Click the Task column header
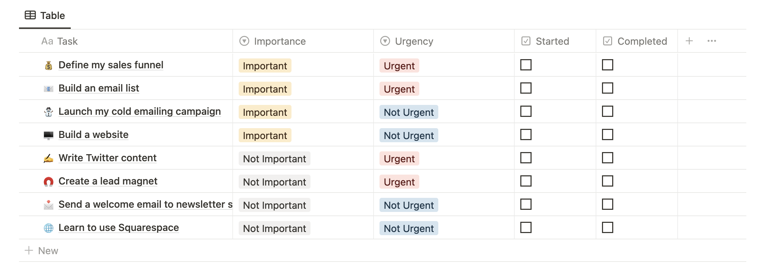The height and width of the screenshot is (276, 778). click(x=67, y=41)
